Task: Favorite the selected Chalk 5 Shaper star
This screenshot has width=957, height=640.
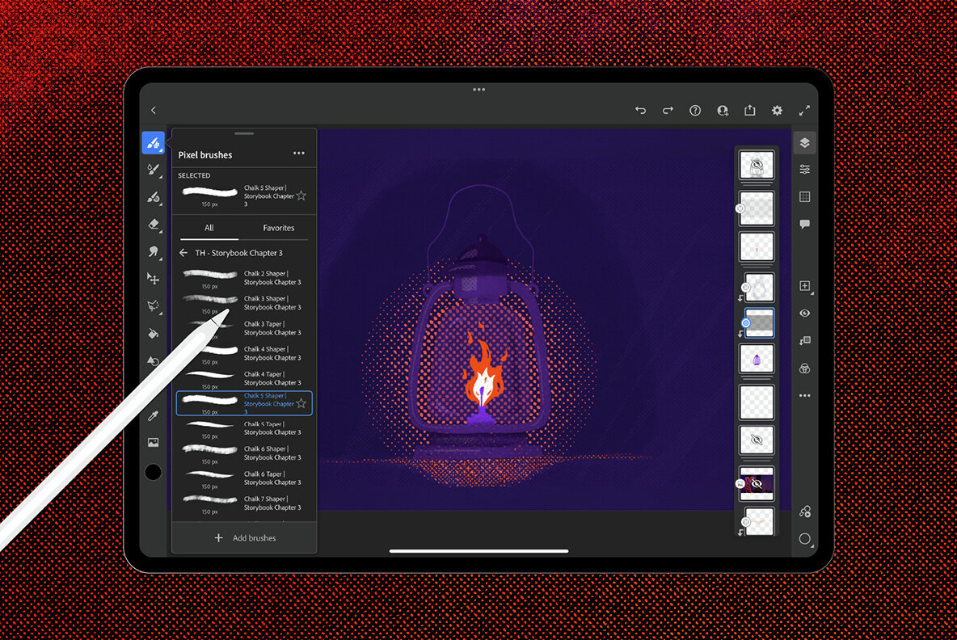Action: click(x=301, y=196)
